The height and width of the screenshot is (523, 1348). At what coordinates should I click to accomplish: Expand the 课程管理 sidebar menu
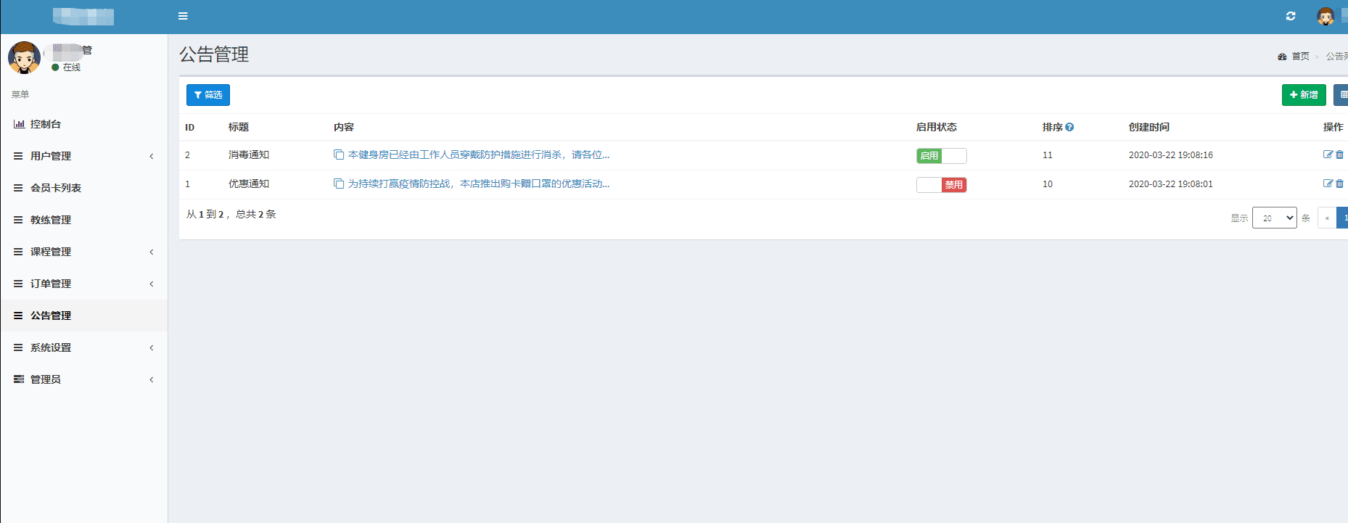pyautogui.click(x=84, y=252)
